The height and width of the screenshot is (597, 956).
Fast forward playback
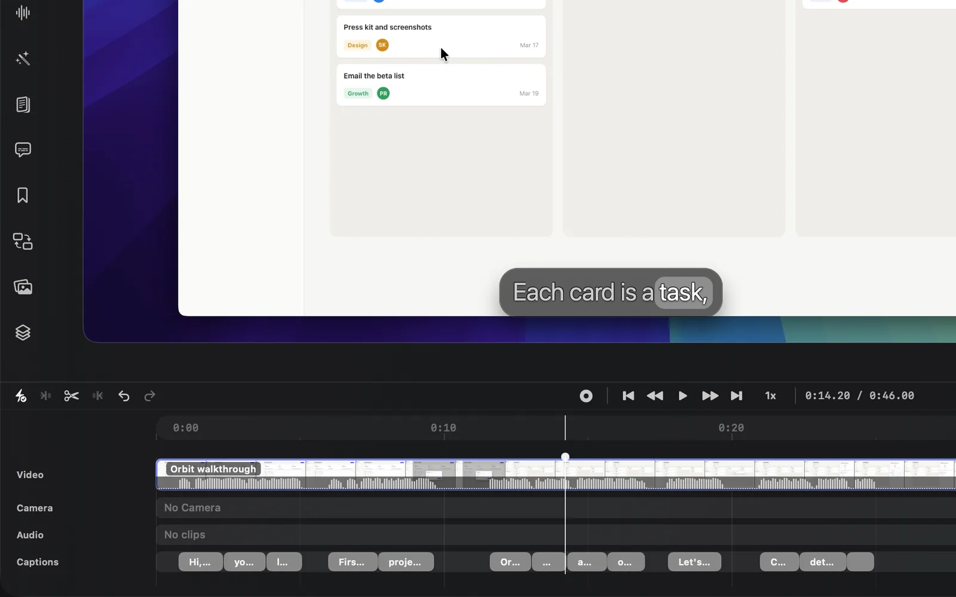[710, 396]
